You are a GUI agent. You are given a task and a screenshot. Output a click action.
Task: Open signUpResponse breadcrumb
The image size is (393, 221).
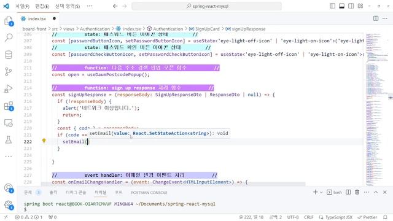(246, 29)
